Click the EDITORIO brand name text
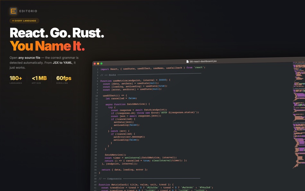The image size is (305, 191). [28, 11]
